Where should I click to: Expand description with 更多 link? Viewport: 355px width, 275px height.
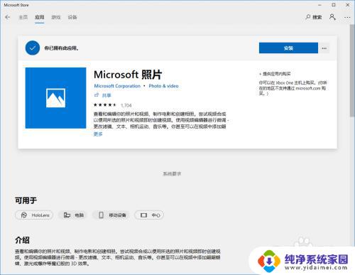tap(98, 134)
